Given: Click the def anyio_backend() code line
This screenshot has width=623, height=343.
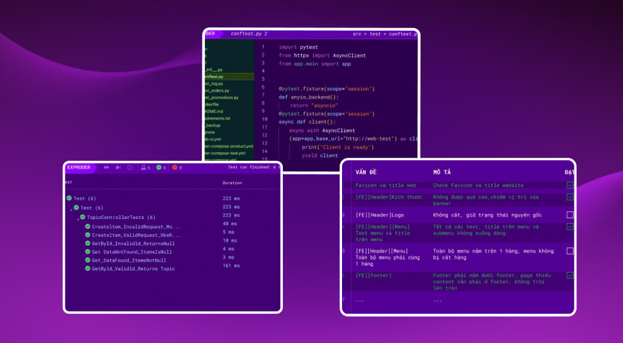Looking at the screenshot, I should pyautogui.click(x=309, y=97).
